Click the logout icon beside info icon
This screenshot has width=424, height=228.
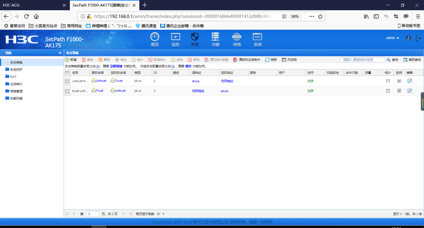point(418,38)
